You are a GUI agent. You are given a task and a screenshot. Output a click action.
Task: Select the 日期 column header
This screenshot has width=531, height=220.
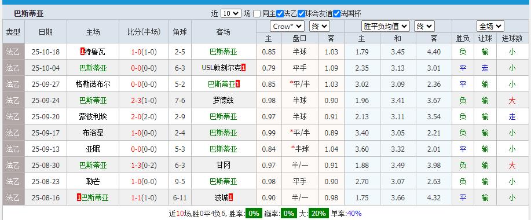click(x=46, y=32)
